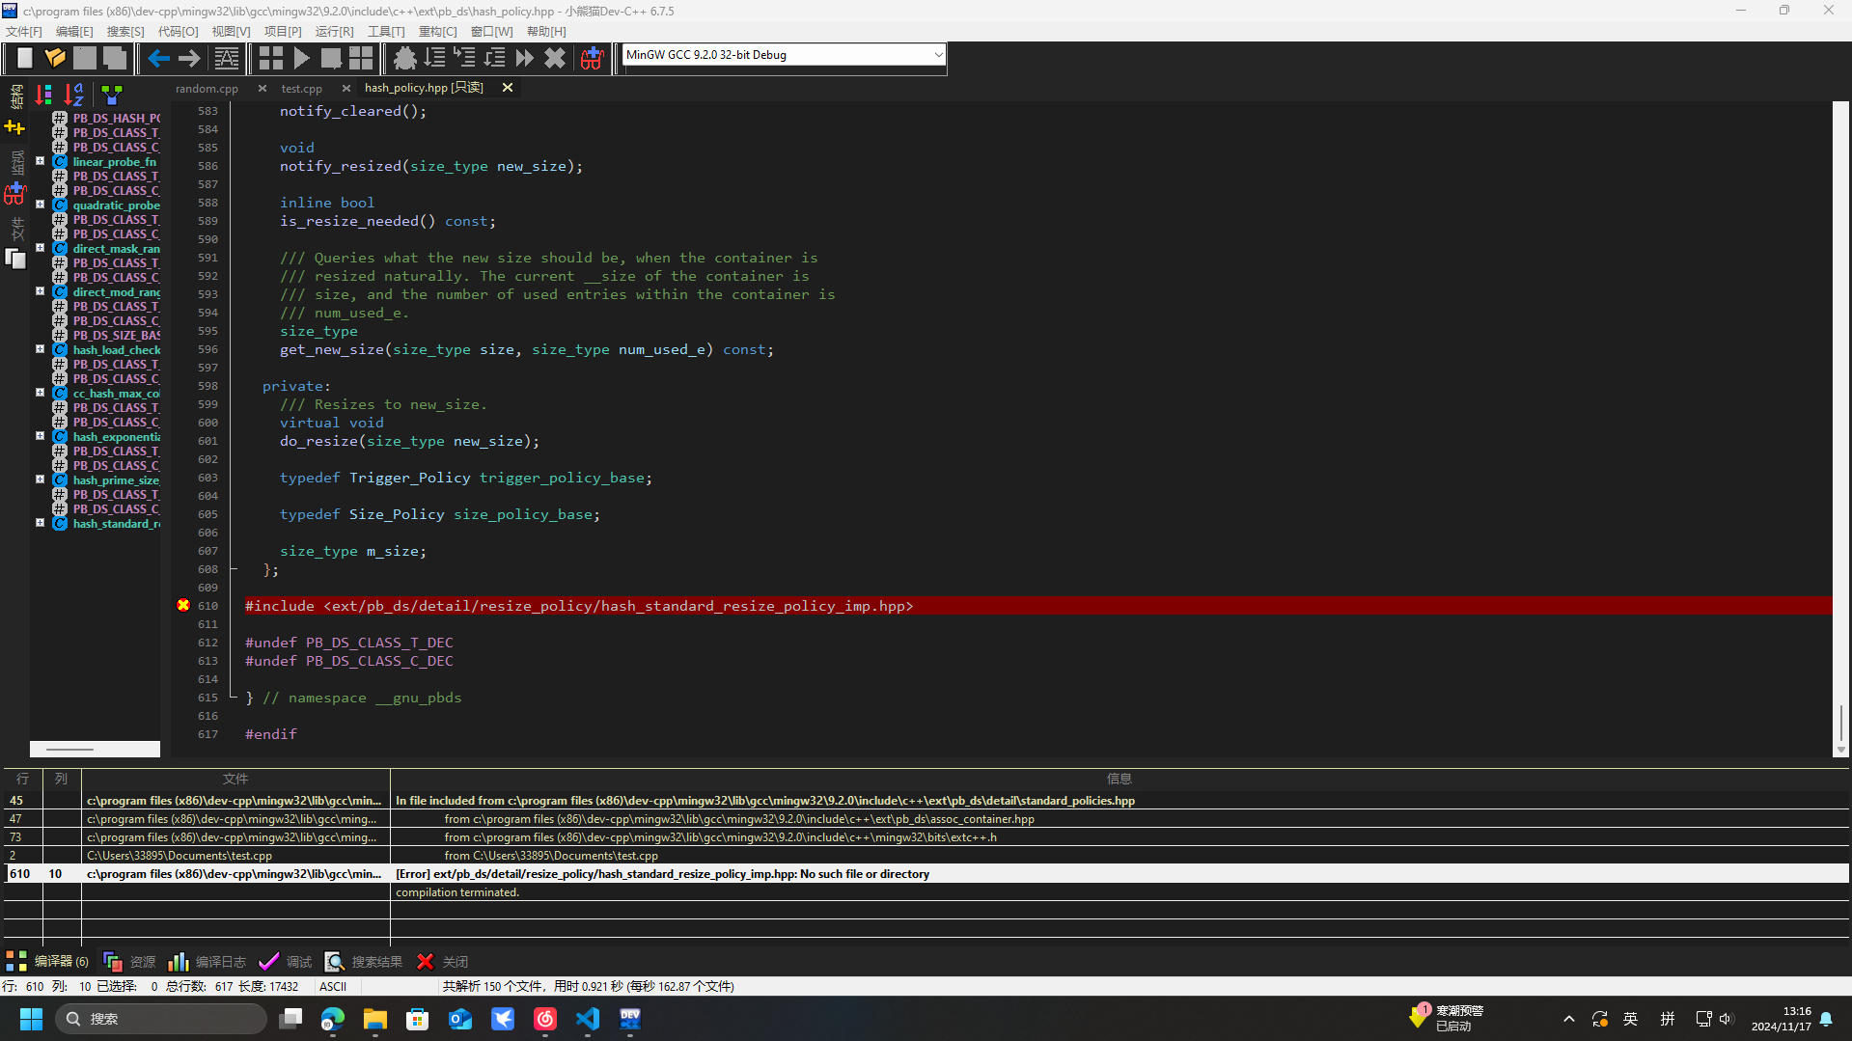Navigate back with the blue left arrow
Image resolution: width=1852 pixels, height=1041 pixels.
click(158, 58)
